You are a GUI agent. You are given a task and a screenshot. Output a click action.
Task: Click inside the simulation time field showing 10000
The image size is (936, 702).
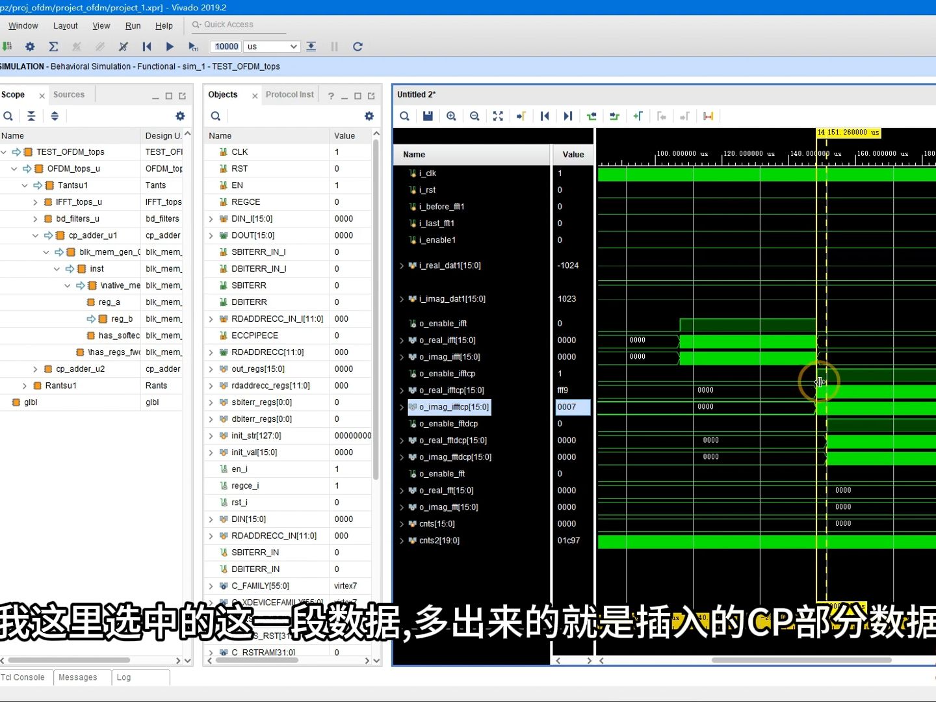226,46
